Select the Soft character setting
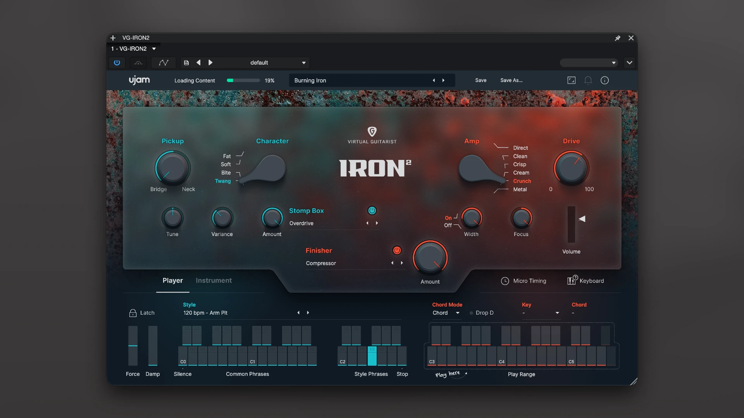This screenshot has height=418, width=744. pos(226,164)
